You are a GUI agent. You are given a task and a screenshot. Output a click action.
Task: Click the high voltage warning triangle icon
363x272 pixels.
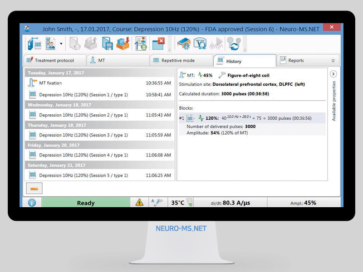tap(139, 203)
